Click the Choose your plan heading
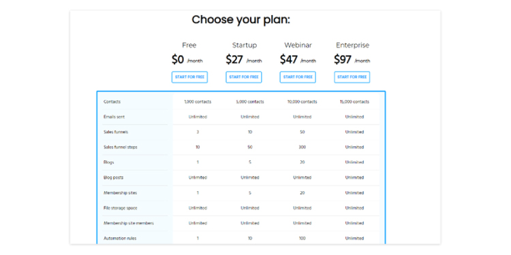511x255 pixels. click(x=241, y=20)
